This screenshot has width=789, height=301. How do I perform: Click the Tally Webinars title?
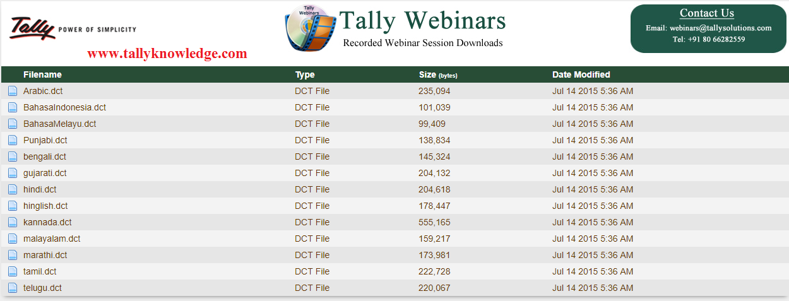(422, 20)
